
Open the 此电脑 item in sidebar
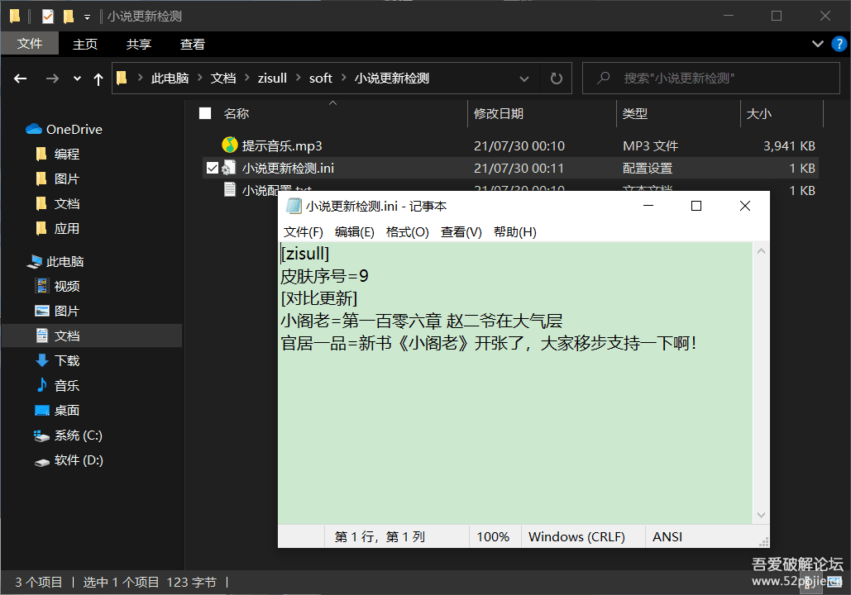click(x=64, y=261)
